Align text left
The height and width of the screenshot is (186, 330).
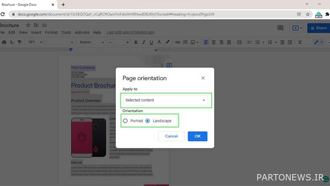click(206, 42)
